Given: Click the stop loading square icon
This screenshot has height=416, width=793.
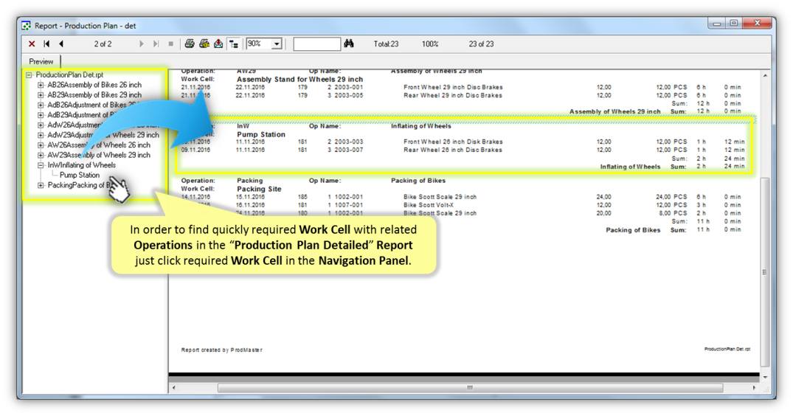Looking at the screenshot, I should 171,44.
